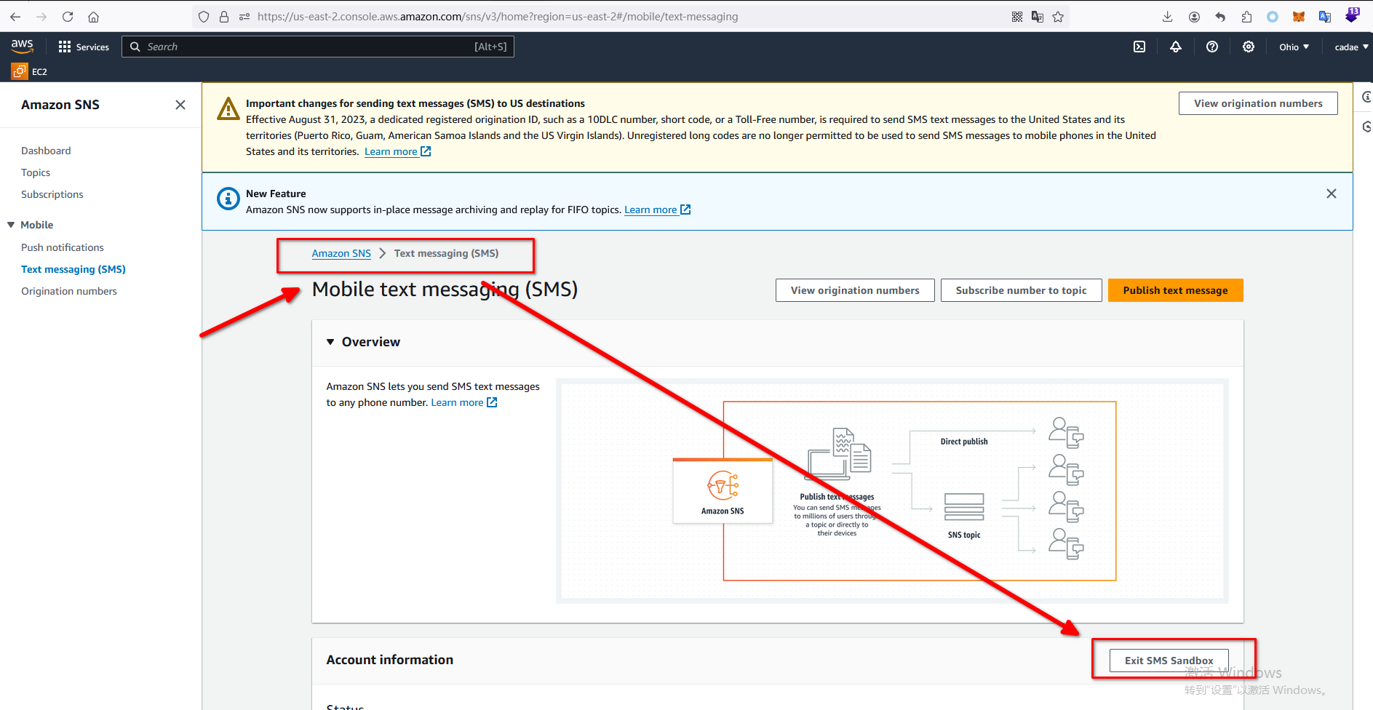The height and width of the screenshot is (710, 1373).
Task: Collapse the Overview panel
Action: (x=331, y=342)
